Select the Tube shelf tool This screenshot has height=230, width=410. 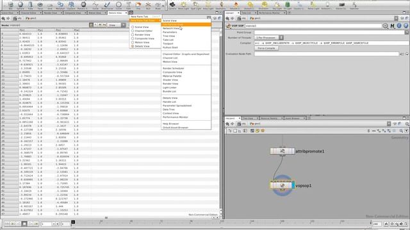click(x=30, y=5)
